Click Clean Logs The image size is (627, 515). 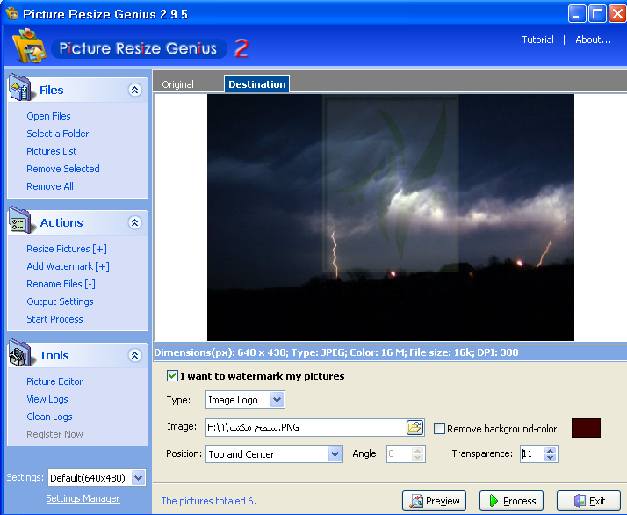49,417
